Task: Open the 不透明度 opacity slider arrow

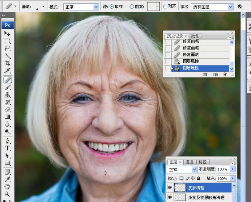Action: tap(232, 169)
